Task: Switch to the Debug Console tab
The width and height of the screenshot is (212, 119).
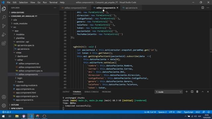Action: (91, 92)
